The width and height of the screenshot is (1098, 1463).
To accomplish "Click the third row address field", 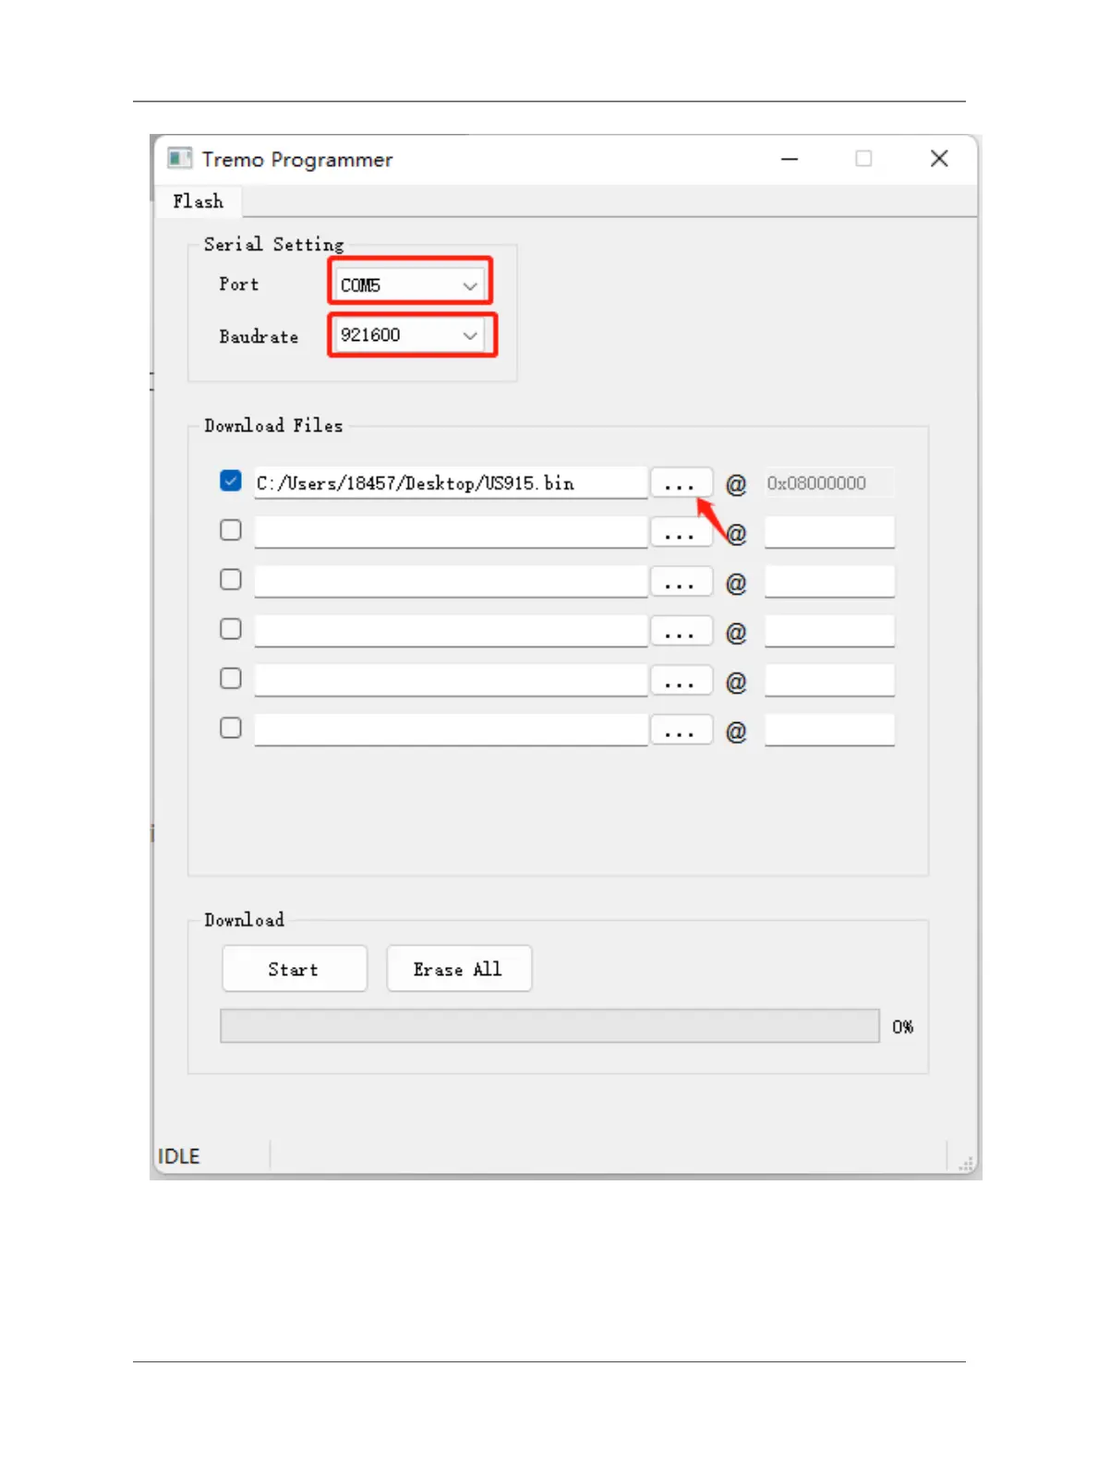I will coord(829,582).
